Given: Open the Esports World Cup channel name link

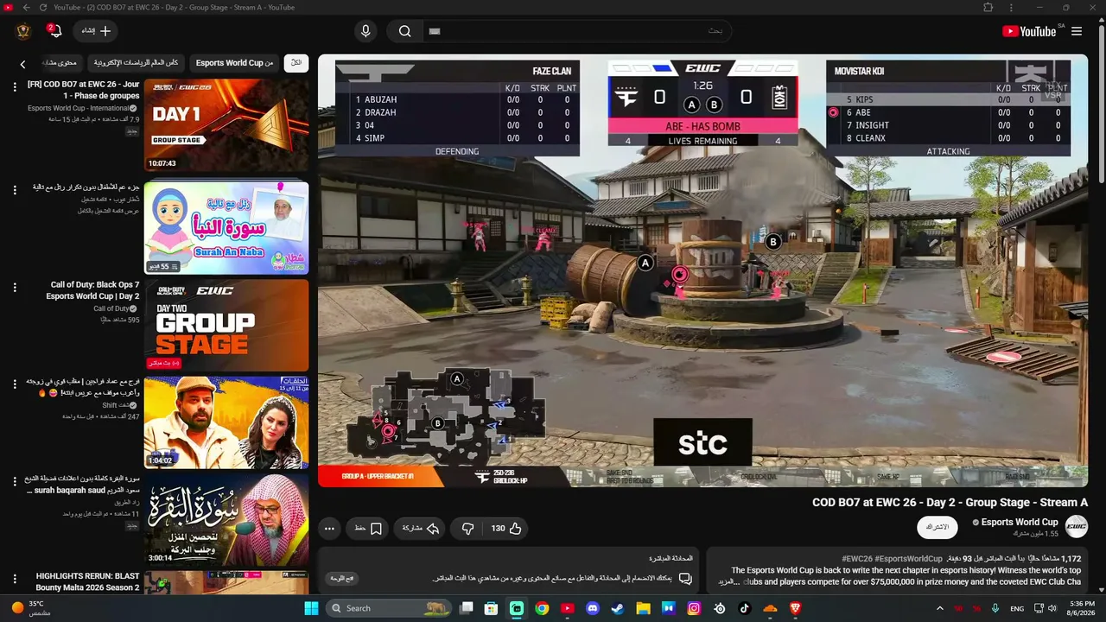Looking at the screenshot, I should (x=1020, y=522).
